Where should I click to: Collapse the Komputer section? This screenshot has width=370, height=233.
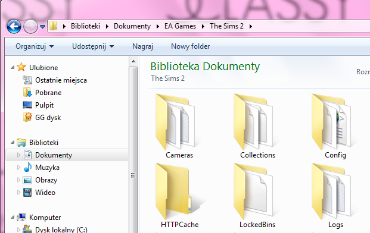13,218
